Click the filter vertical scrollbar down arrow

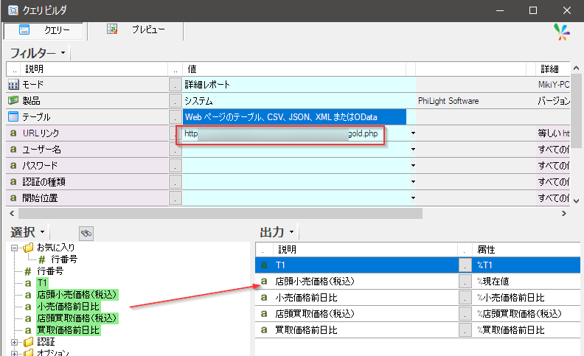pyautogui.click(x=576, y=200)
